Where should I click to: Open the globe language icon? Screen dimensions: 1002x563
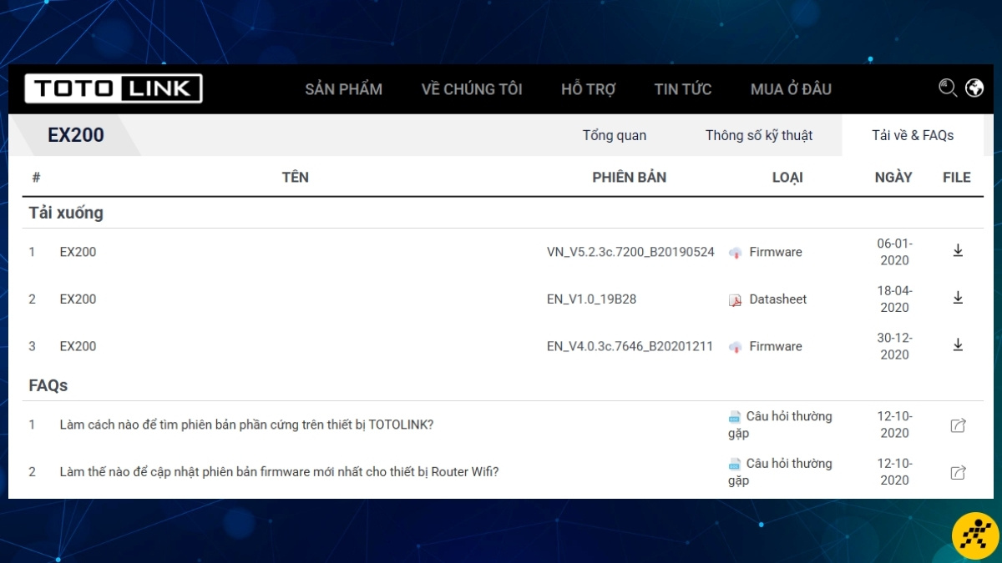coord(974,88)
